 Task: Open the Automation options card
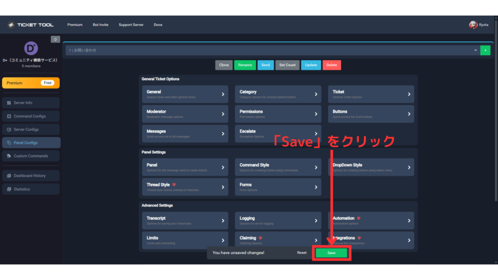tap(371, 221)
